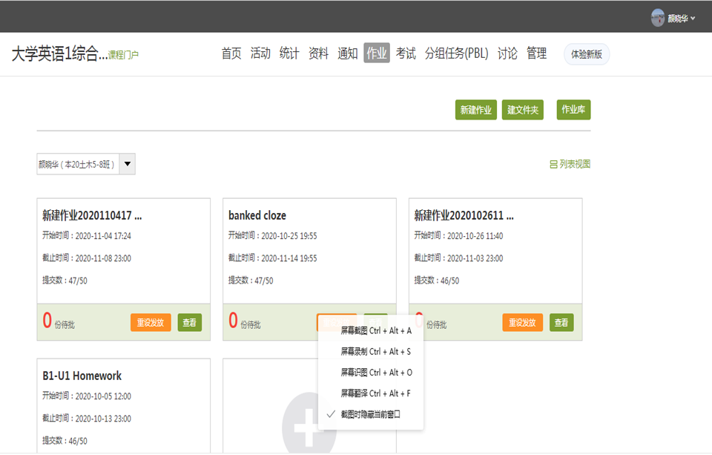Open the 课程门户 link
712x455 pixels.
click(x=123, y=55)
